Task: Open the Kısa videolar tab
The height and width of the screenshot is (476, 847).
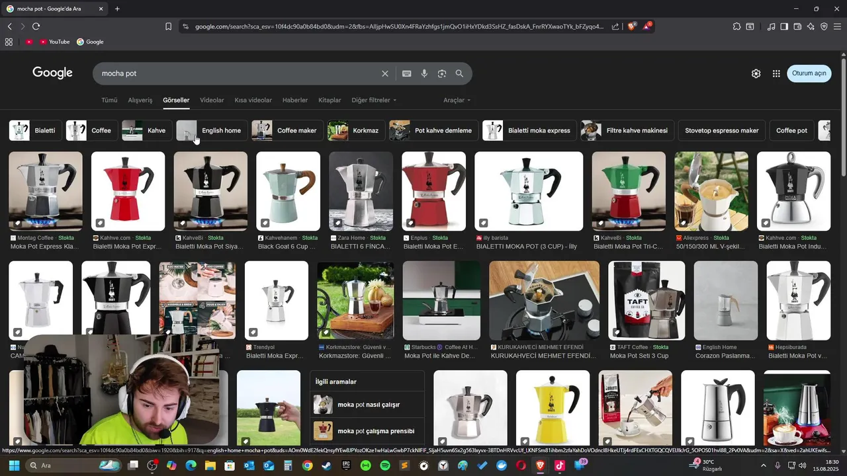Action: (x=253, y=100)
